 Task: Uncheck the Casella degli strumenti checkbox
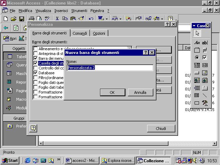pos(35,63)
